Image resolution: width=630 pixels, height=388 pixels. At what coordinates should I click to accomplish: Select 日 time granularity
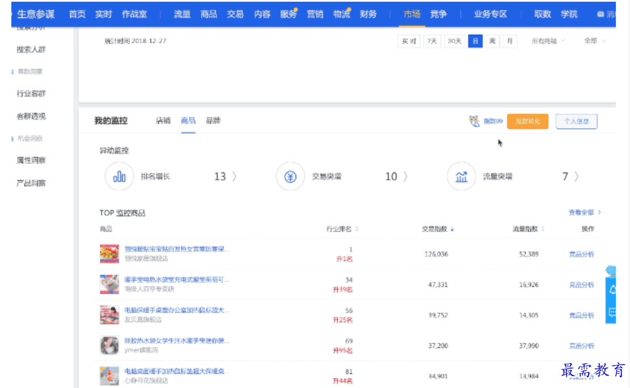475,41
